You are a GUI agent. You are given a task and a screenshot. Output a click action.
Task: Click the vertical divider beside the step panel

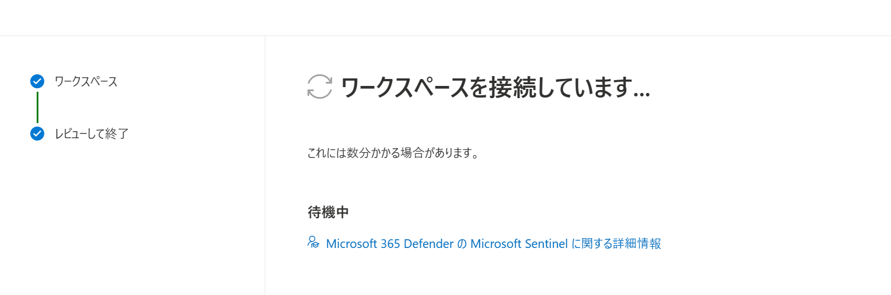click(265, 174)
